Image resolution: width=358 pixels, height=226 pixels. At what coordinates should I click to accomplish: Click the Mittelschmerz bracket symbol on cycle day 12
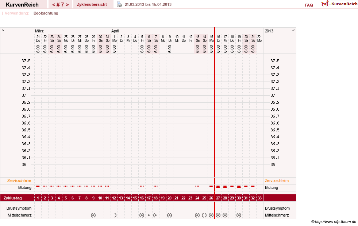[x=115, y=215]
